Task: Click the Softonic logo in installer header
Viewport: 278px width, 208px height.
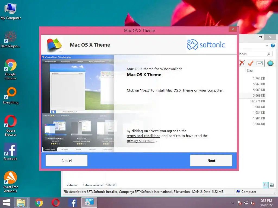Action: click(206, 45)
